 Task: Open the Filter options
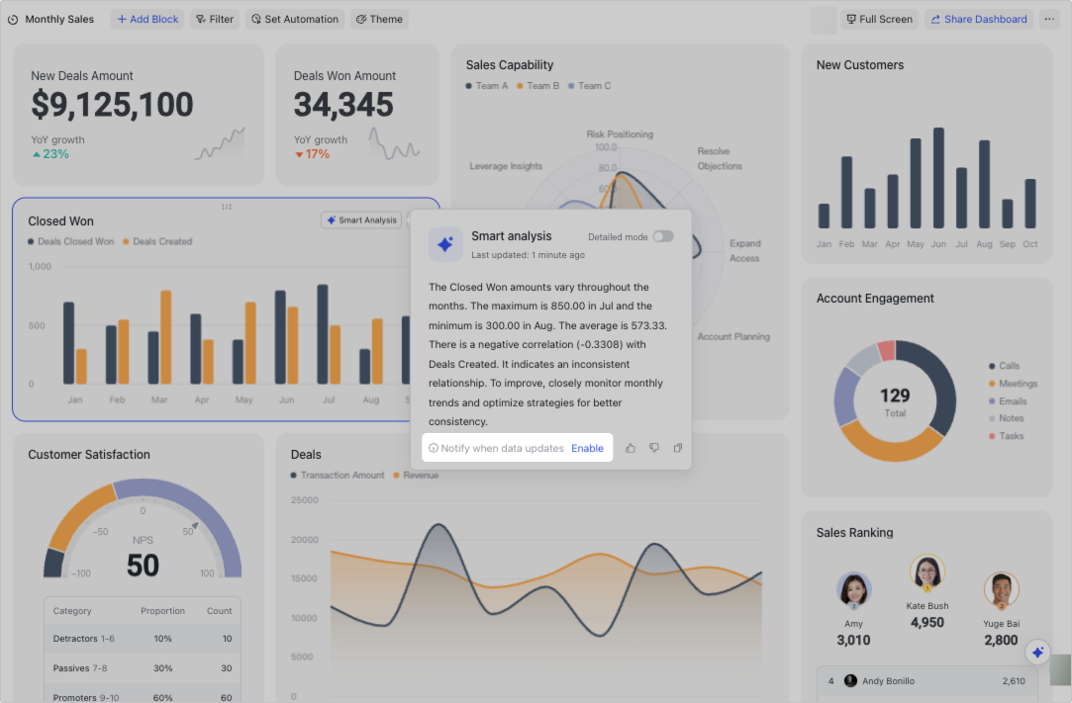215,19
